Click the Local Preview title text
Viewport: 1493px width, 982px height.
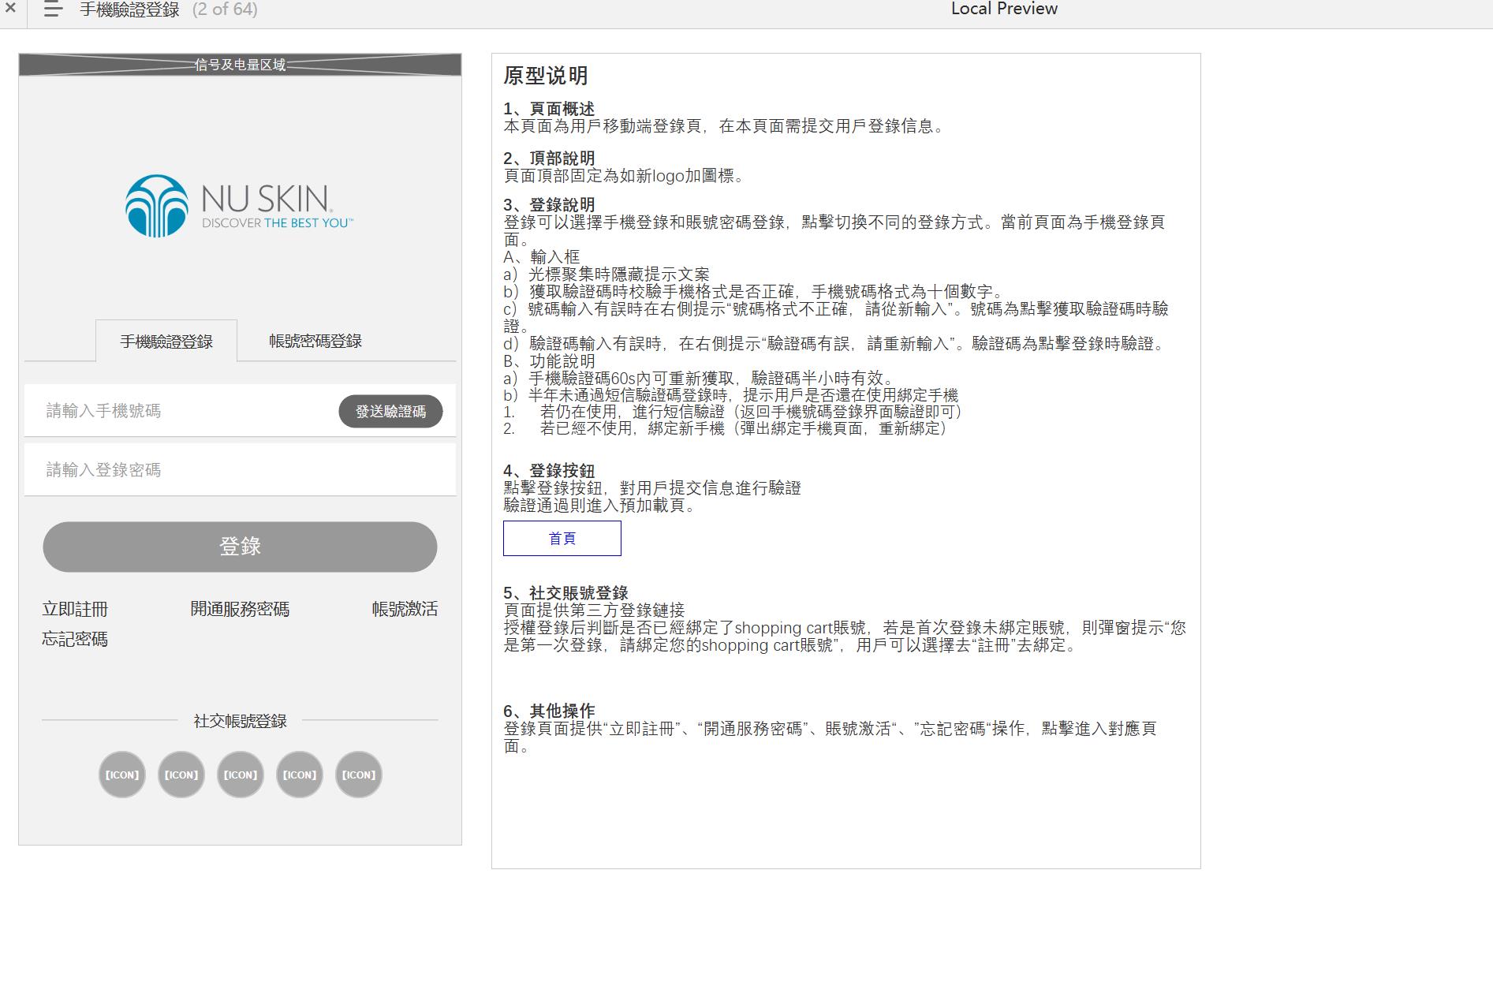[1004, 9]
